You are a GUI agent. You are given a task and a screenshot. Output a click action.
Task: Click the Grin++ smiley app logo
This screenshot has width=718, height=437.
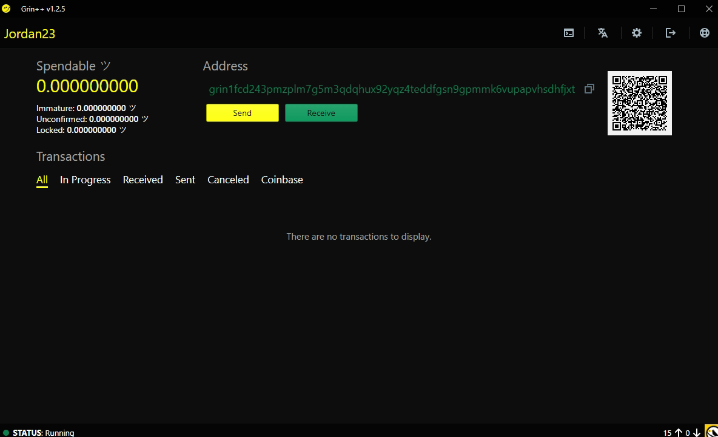pyautogui.click(x=6, y=8)
